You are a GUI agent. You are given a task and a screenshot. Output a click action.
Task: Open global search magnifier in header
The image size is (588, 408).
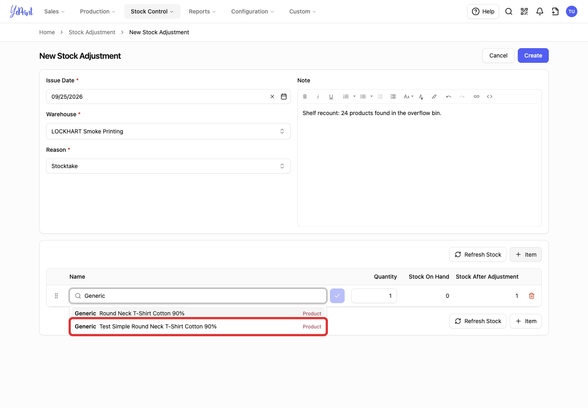[509, 11]
